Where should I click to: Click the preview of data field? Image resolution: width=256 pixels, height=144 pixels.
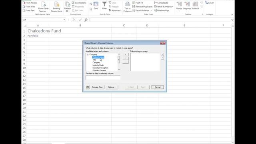coord(103,78)
